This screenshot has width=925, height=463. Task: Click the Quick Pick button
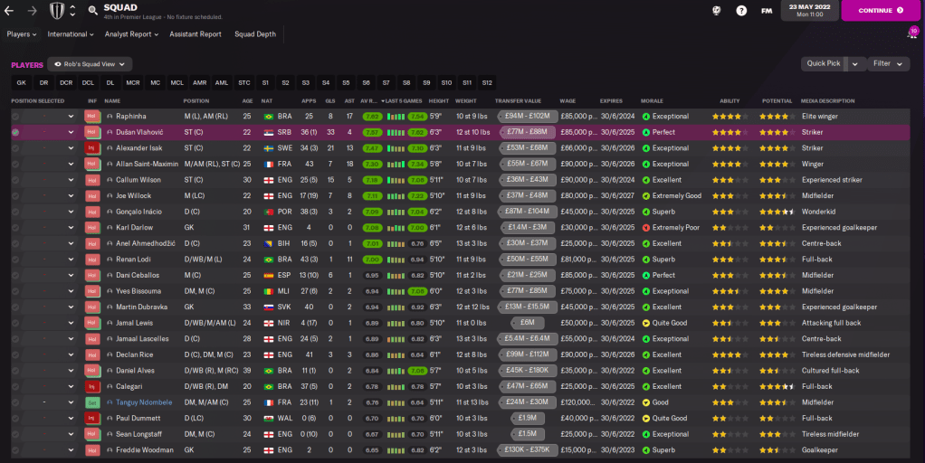[823, 64]
